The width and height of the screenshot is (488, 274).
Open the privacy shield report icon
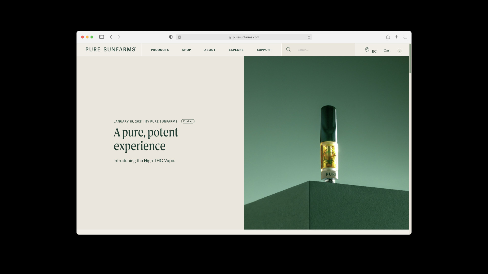(x=171, y=37)
